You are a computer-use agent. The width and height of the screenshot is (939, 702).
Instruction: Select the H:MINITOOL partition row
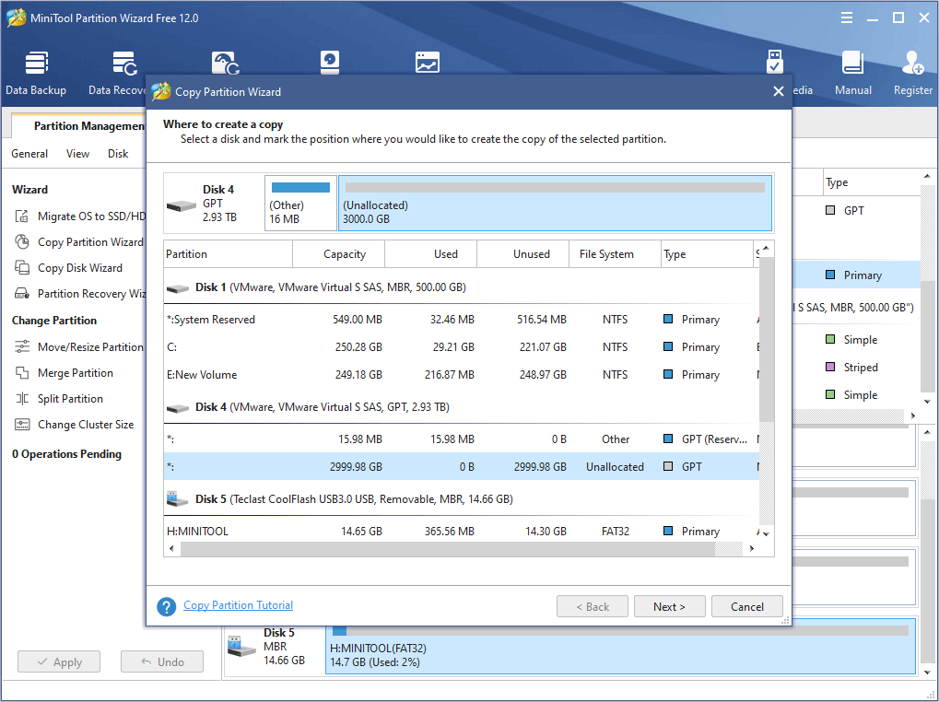(x=461, y=531)
